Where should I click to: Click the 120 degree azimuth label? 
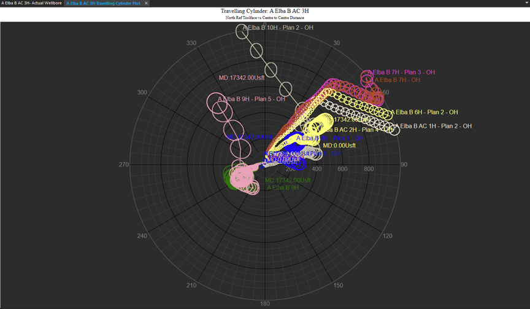tap(387, 236)
